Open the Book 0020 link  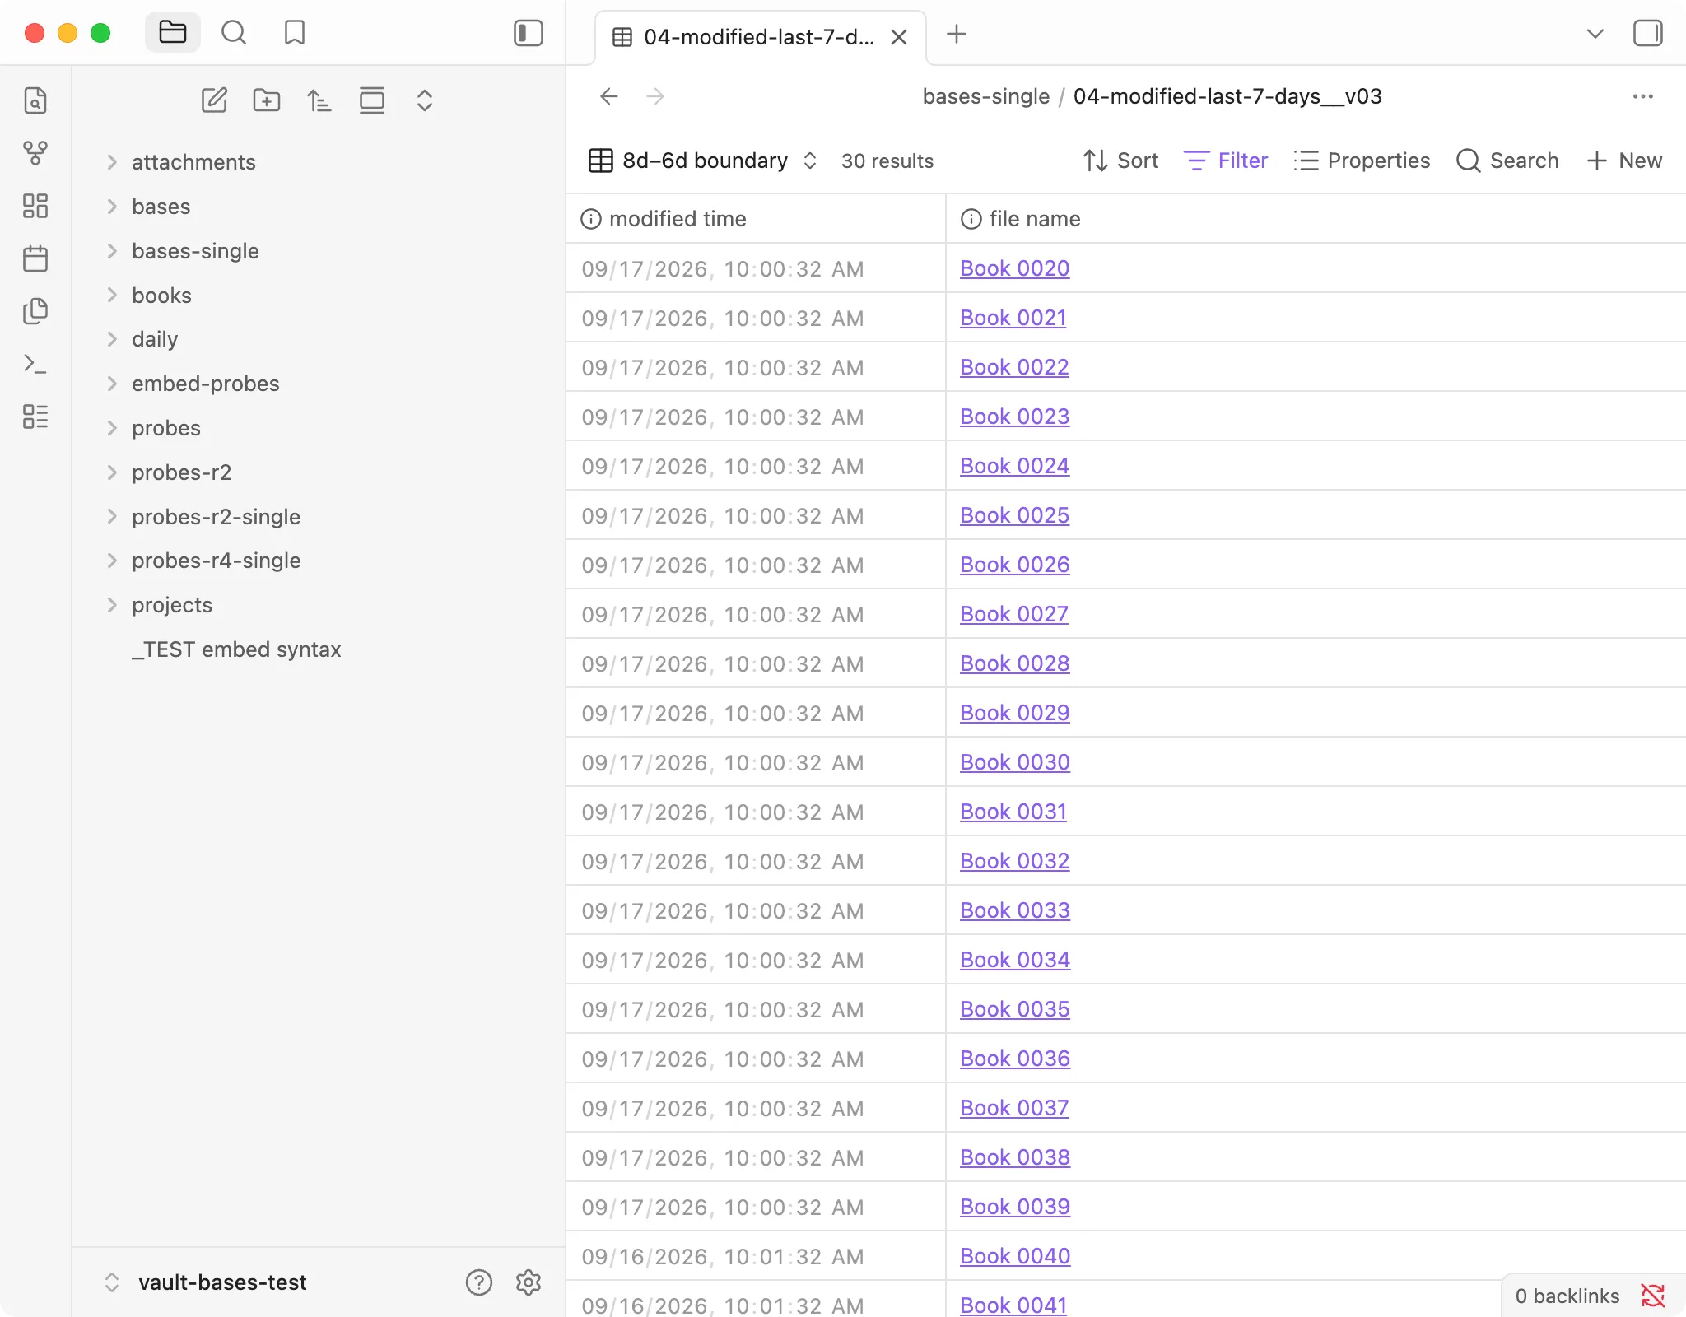1014,268
